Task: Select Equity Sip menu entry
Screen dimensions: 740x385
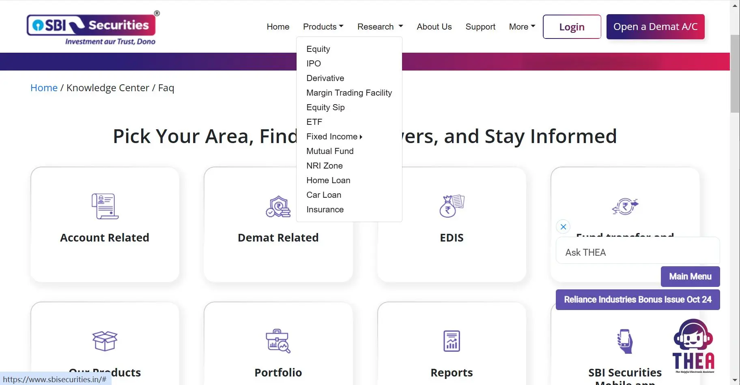Action: click(325, 107)
